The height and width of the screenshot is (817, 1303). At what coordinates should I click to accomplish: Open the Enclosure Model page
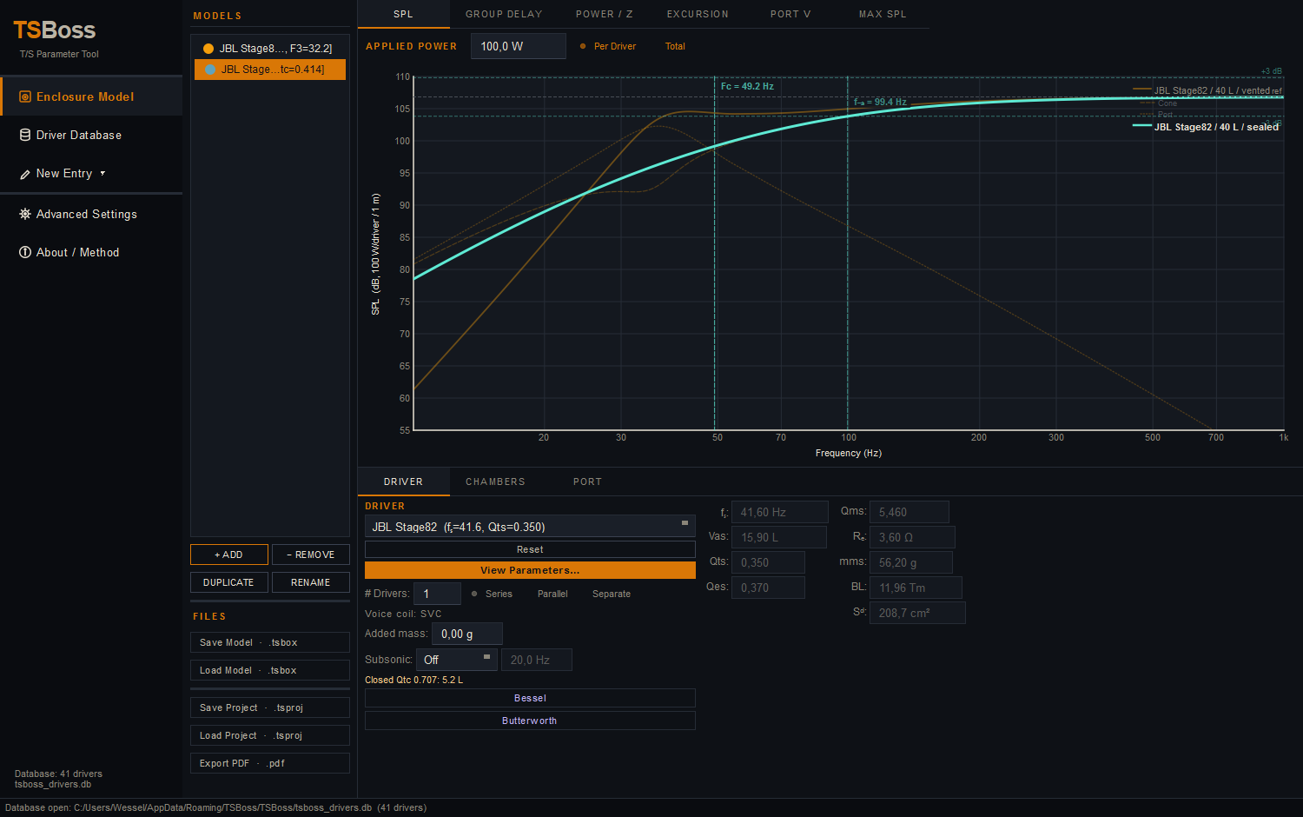click(91, 96)
